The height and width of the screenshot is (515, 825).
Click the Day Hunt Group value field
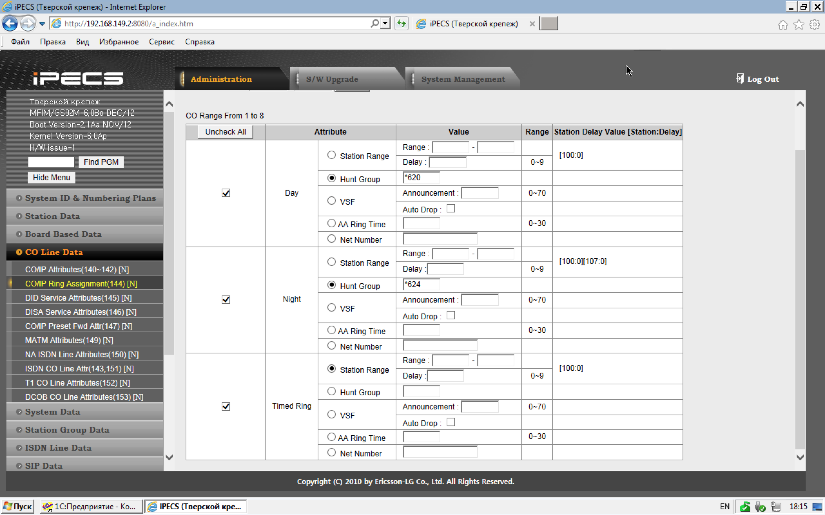pos(421,177)
